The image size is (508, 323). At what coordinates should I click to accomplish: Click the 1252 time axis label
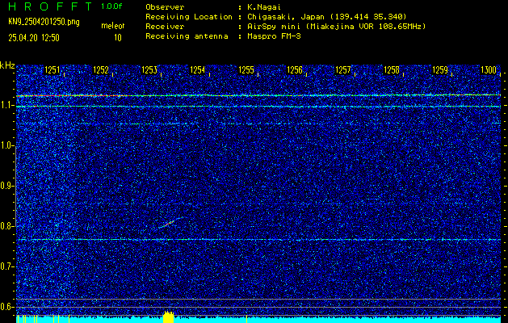point(101,70)
